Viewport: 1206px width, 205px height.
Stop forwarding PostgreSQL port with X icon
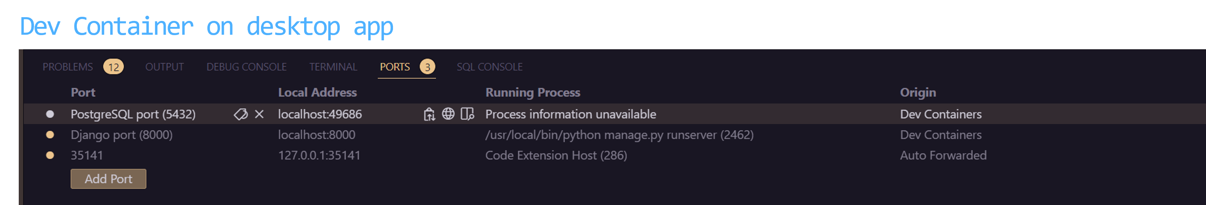(259, 114)
